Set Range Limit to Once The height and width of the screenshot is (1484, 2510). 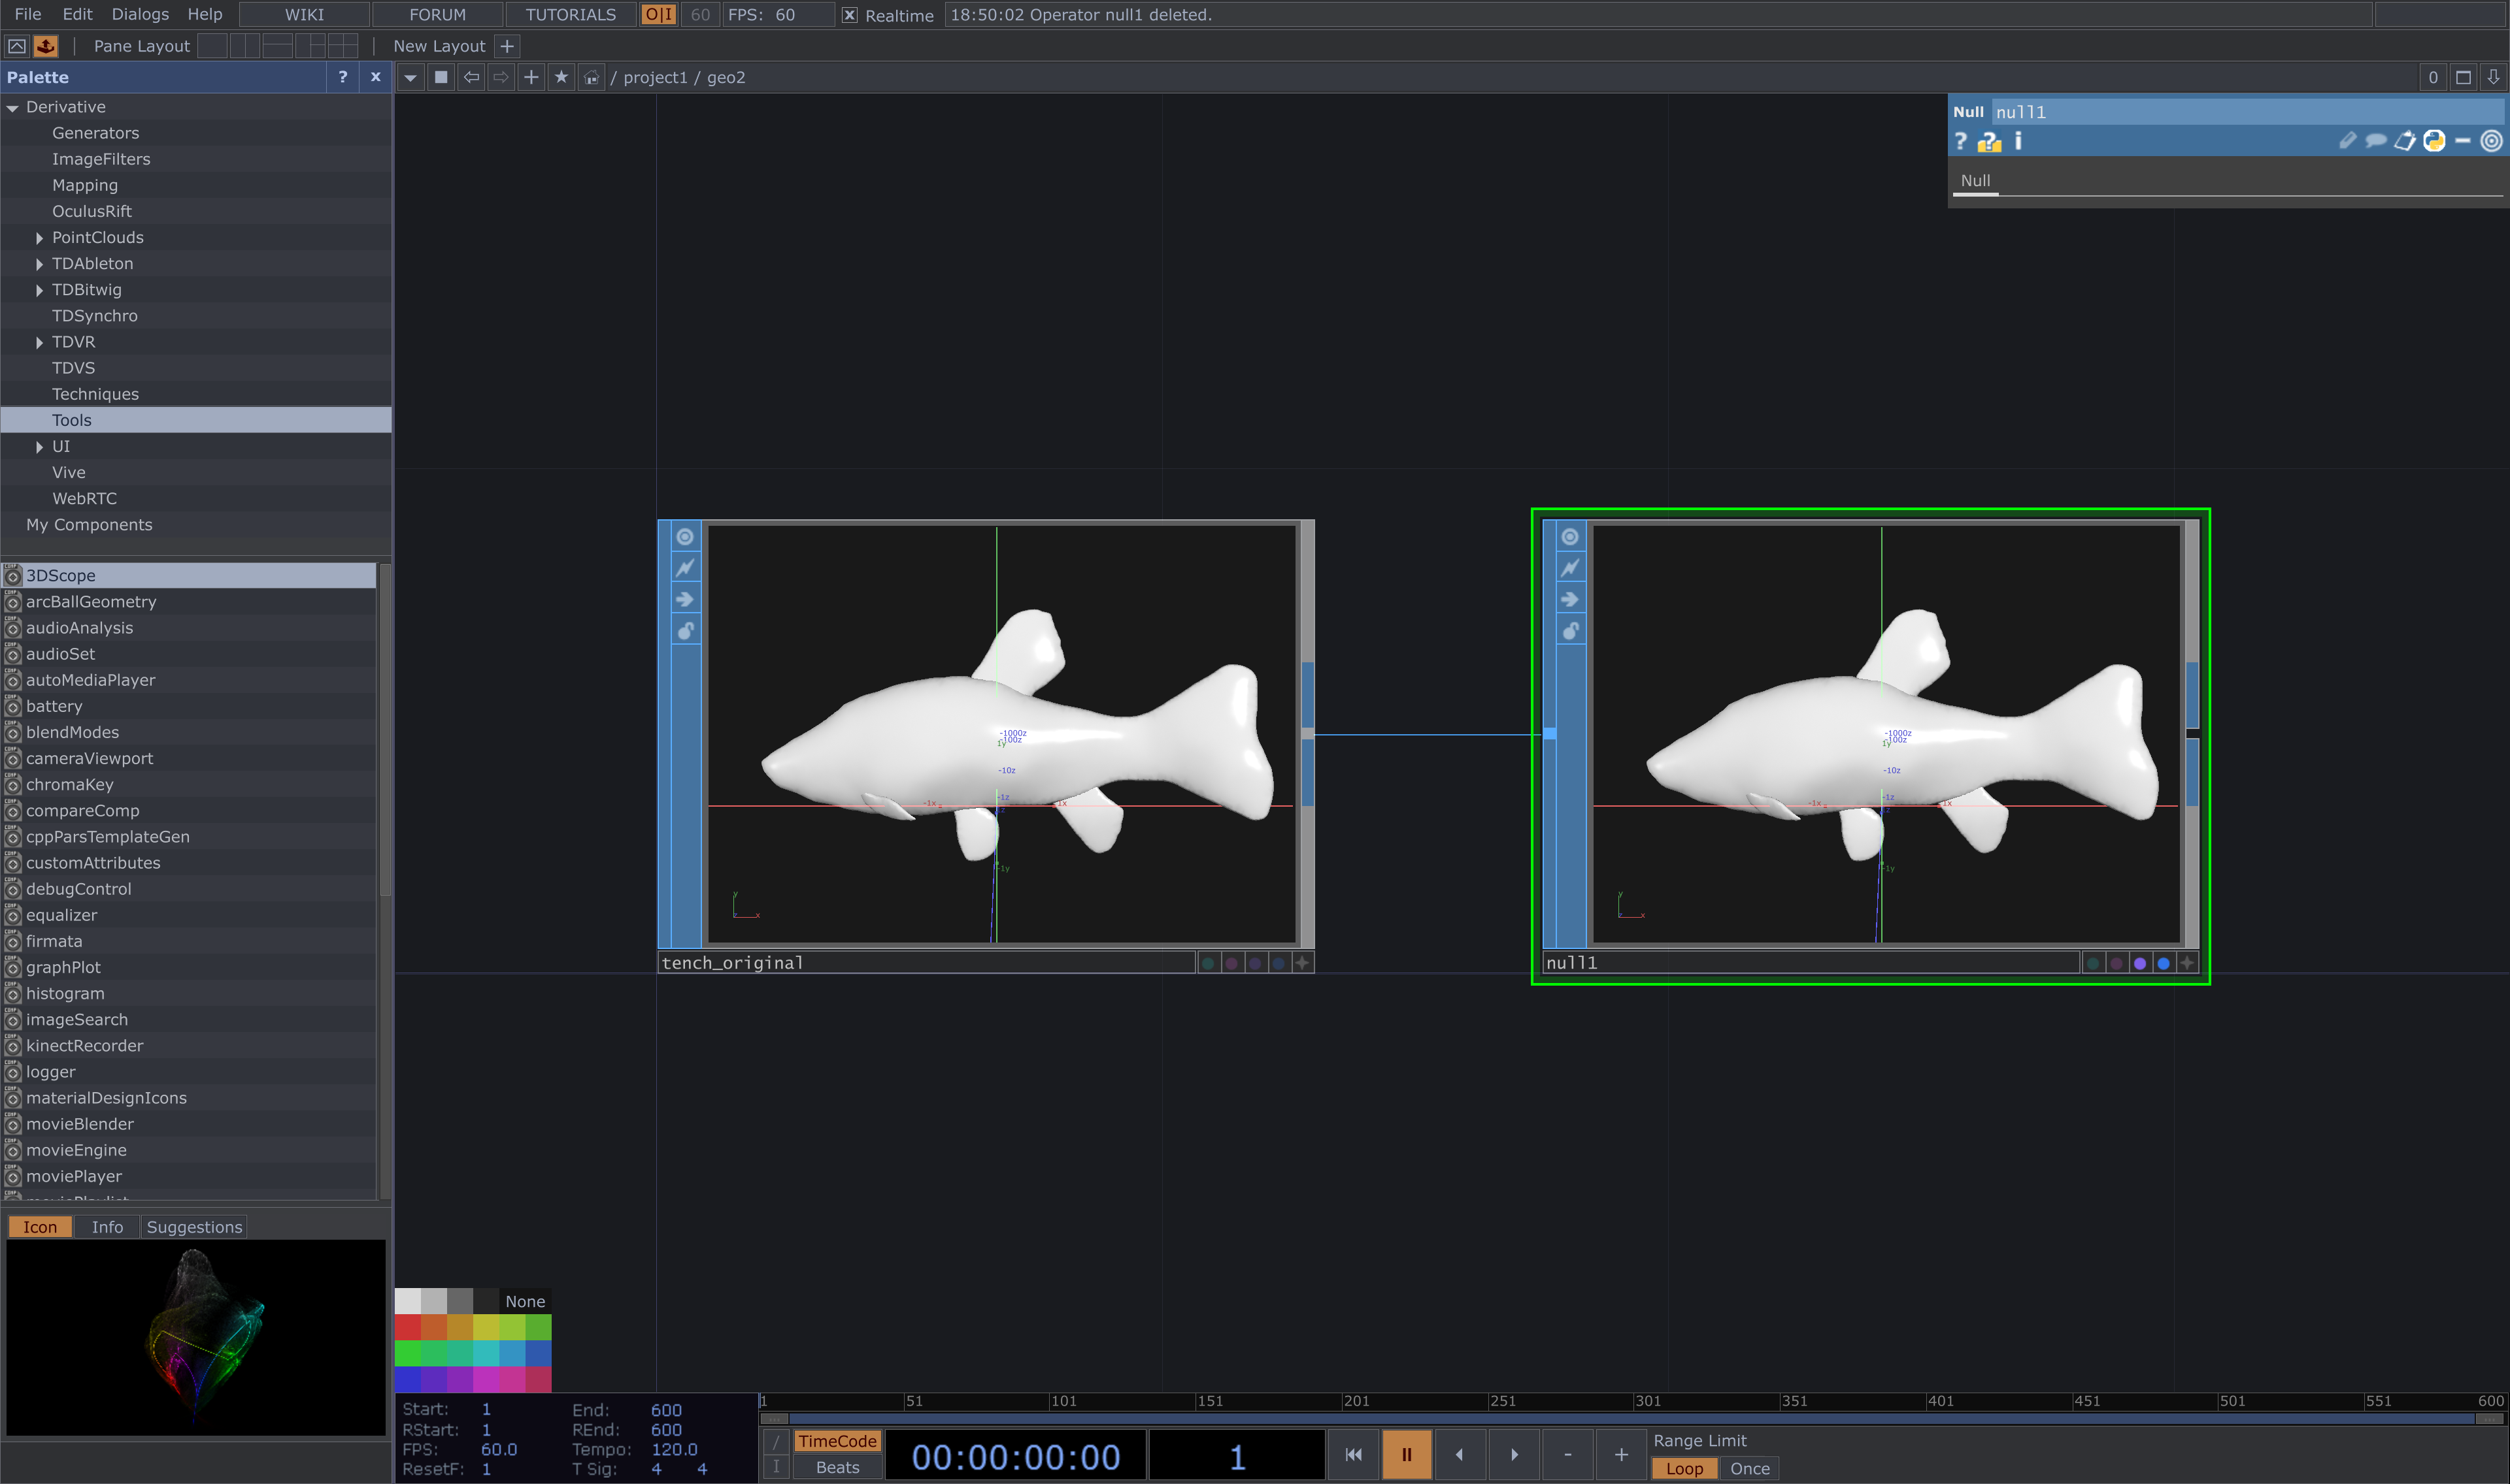(x=1750, y=1468)
